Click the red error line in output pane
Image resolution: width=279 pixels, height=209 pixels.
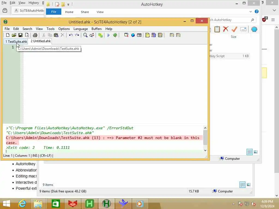104,140
